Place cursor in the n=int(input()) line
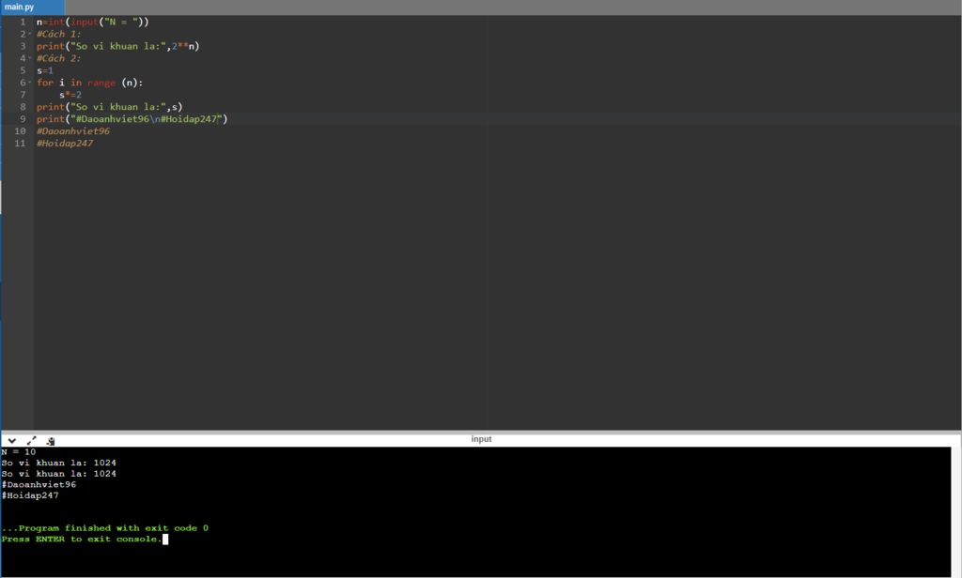 [x=92, y=22]
